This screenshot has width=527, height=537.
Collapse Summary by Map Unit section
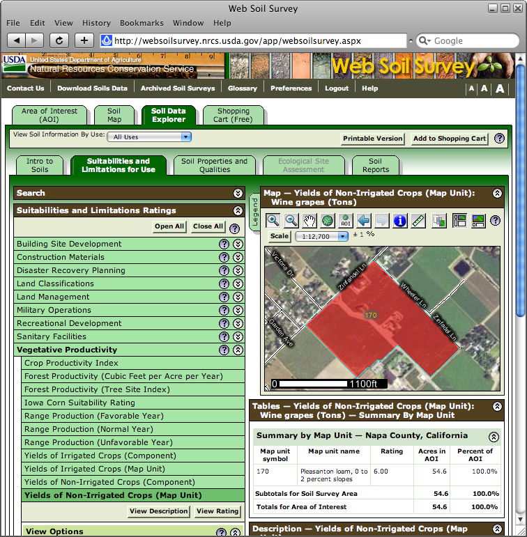494,437
